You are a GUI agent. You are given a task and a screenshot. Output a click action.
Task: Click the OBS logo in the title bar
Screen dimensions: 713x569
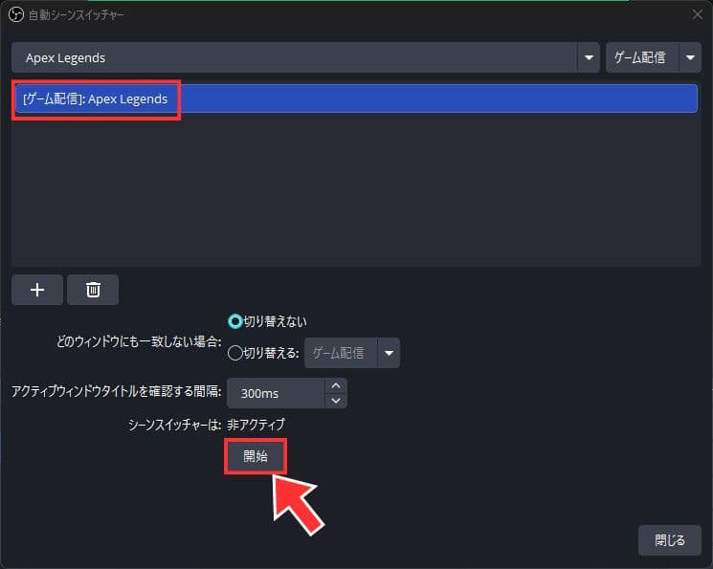16,15
